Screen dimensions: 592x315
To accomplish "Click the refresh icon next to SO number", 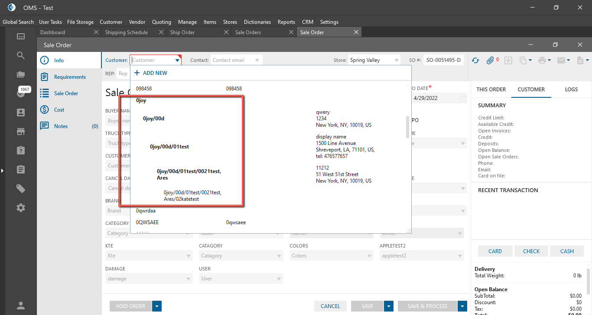I will point(475,61).
